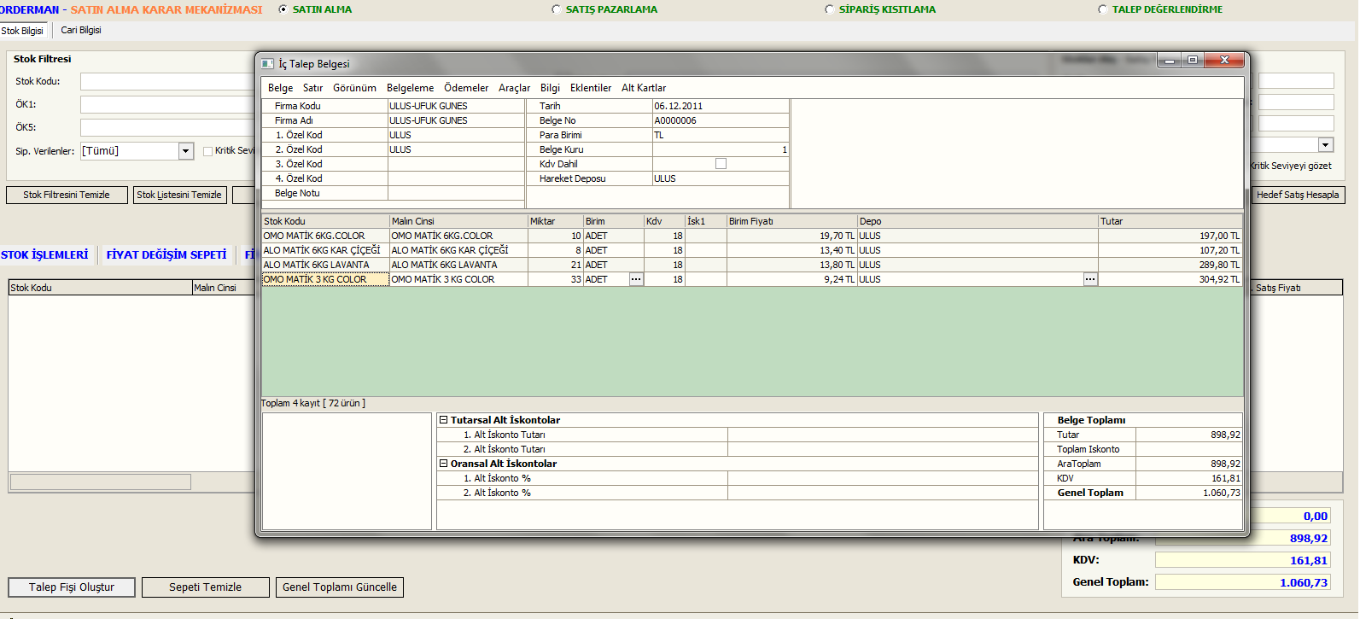Select the ALO MATİK 6KG LAVANTA stock code cell
1360x619 pixels.
[x=325, y=265]
